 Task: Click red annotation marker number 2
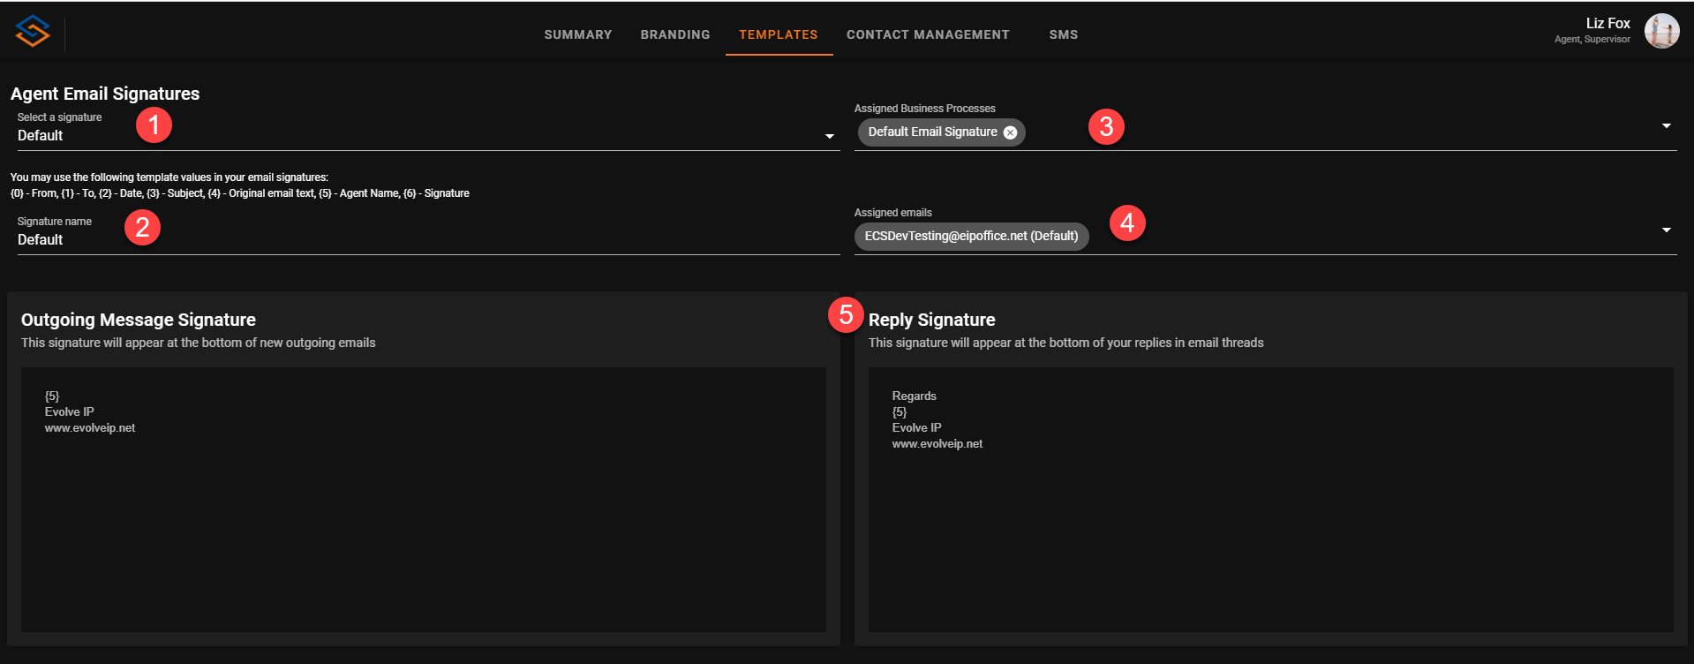coord(142,228)
